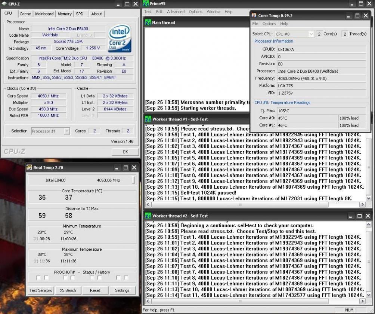Screen dimensions: 375x314
Task: Select the CPU tab in CPU-Z
Action: click(8, 13)
